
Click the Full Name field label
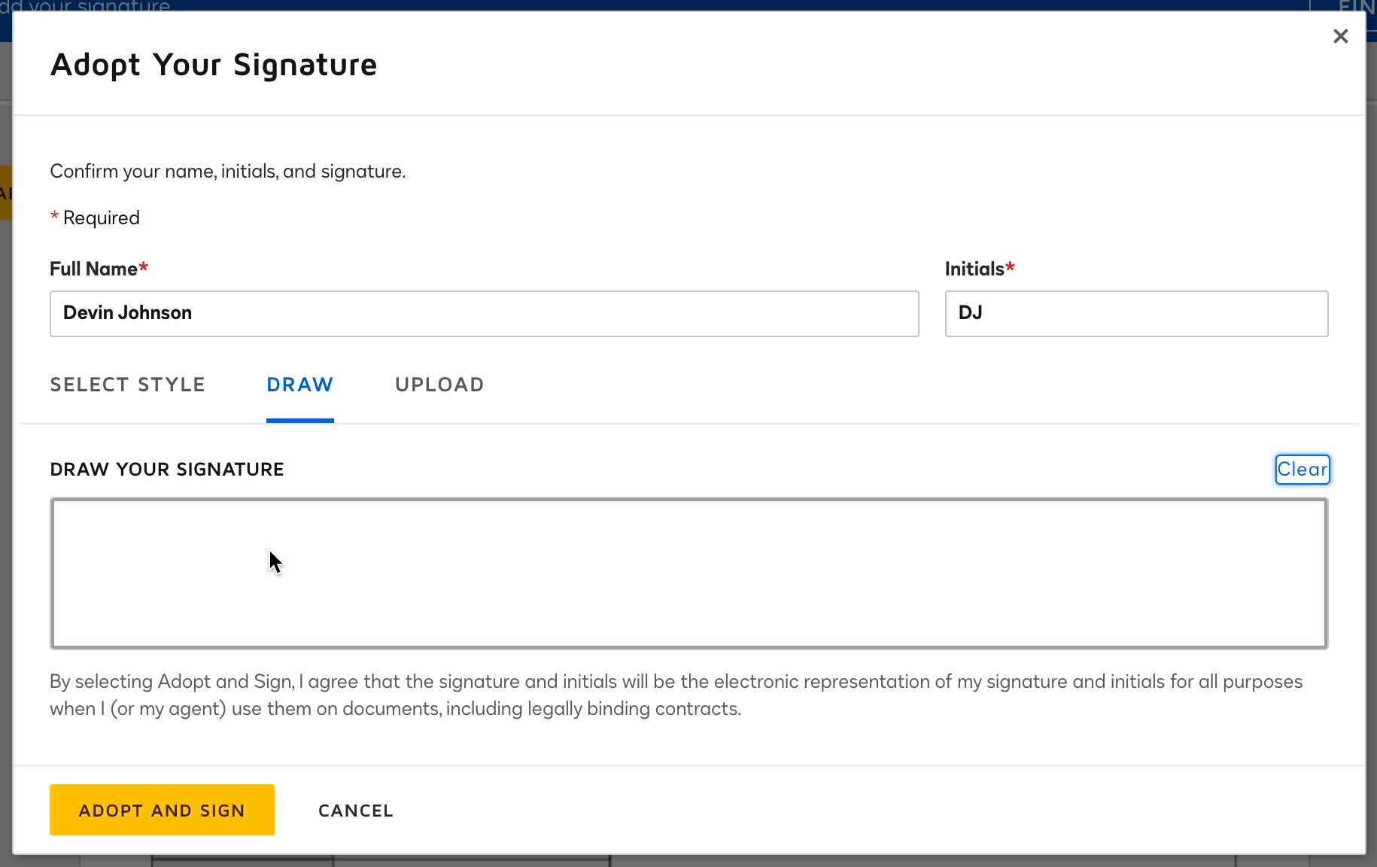coord(94,269)
